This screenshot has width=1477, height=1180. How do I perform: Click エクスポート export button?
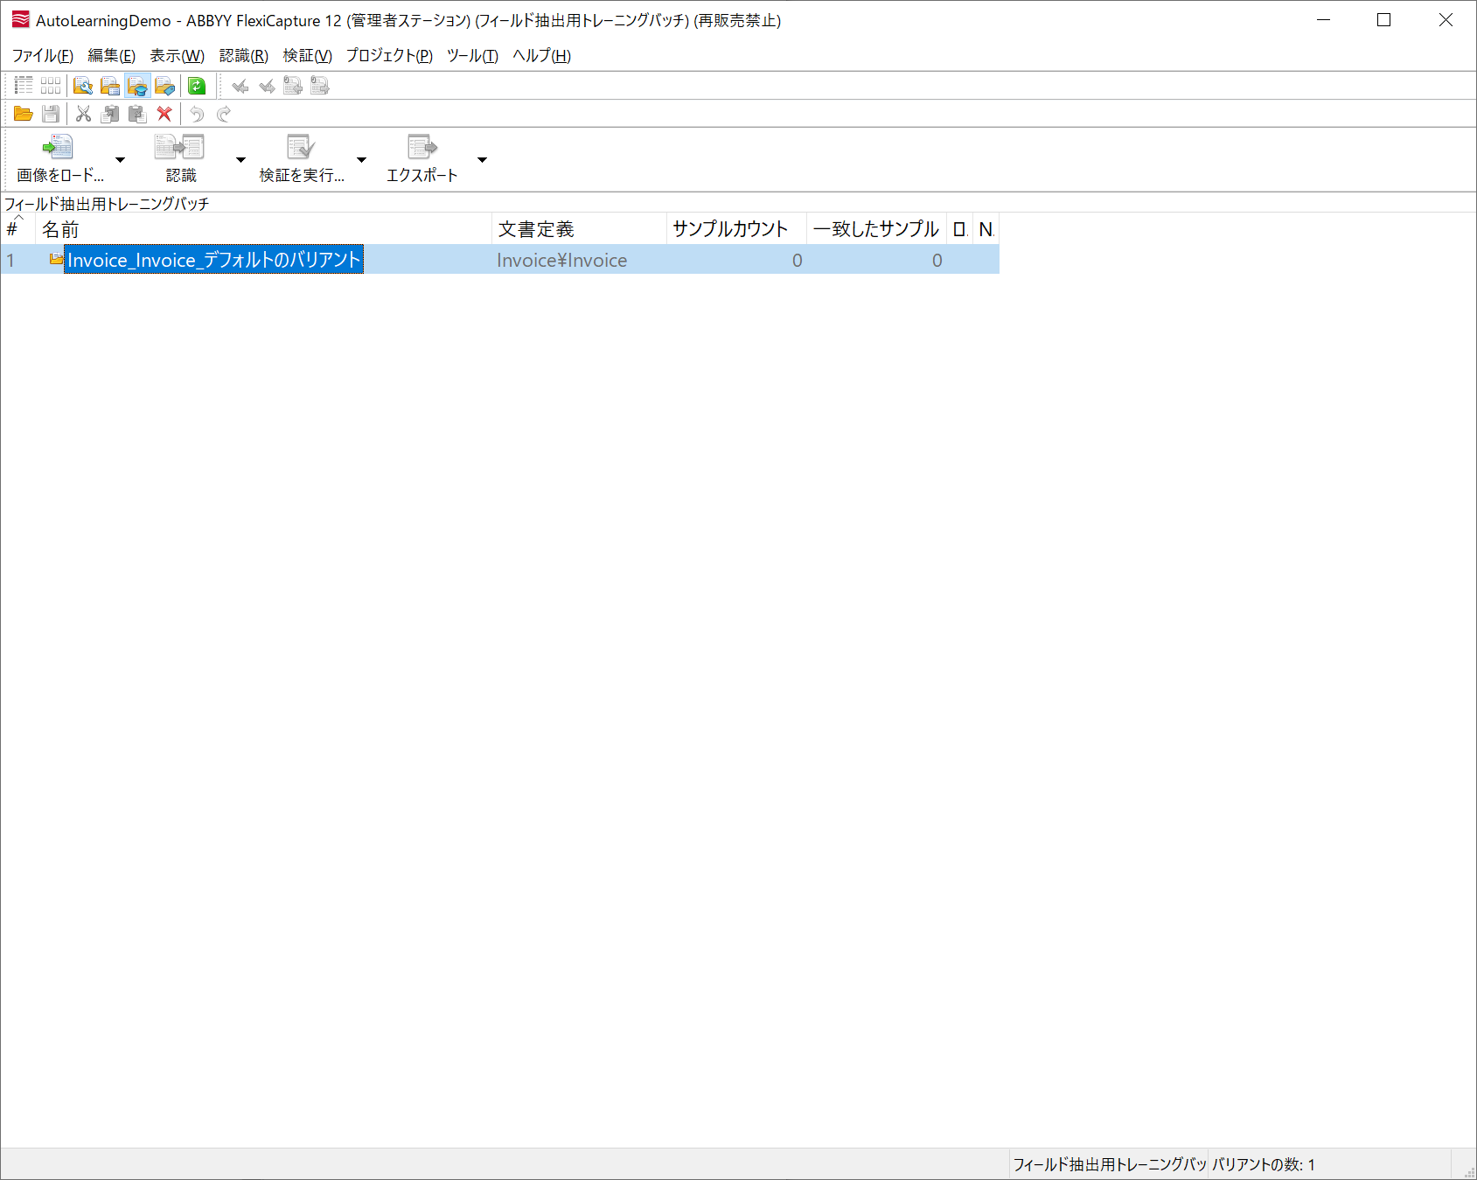pos(422,159)
